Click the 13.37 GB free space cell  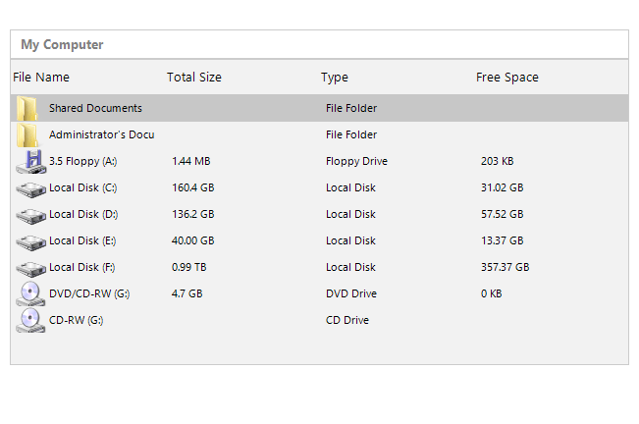[503, 240]
